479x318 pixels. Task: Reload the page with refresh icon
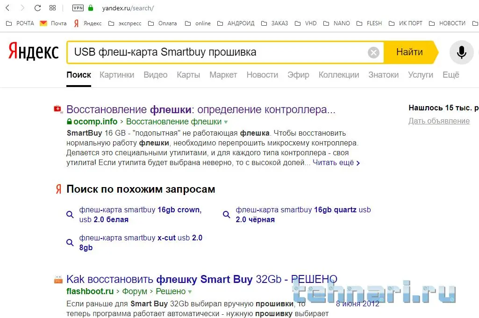[x=37, y=8]
